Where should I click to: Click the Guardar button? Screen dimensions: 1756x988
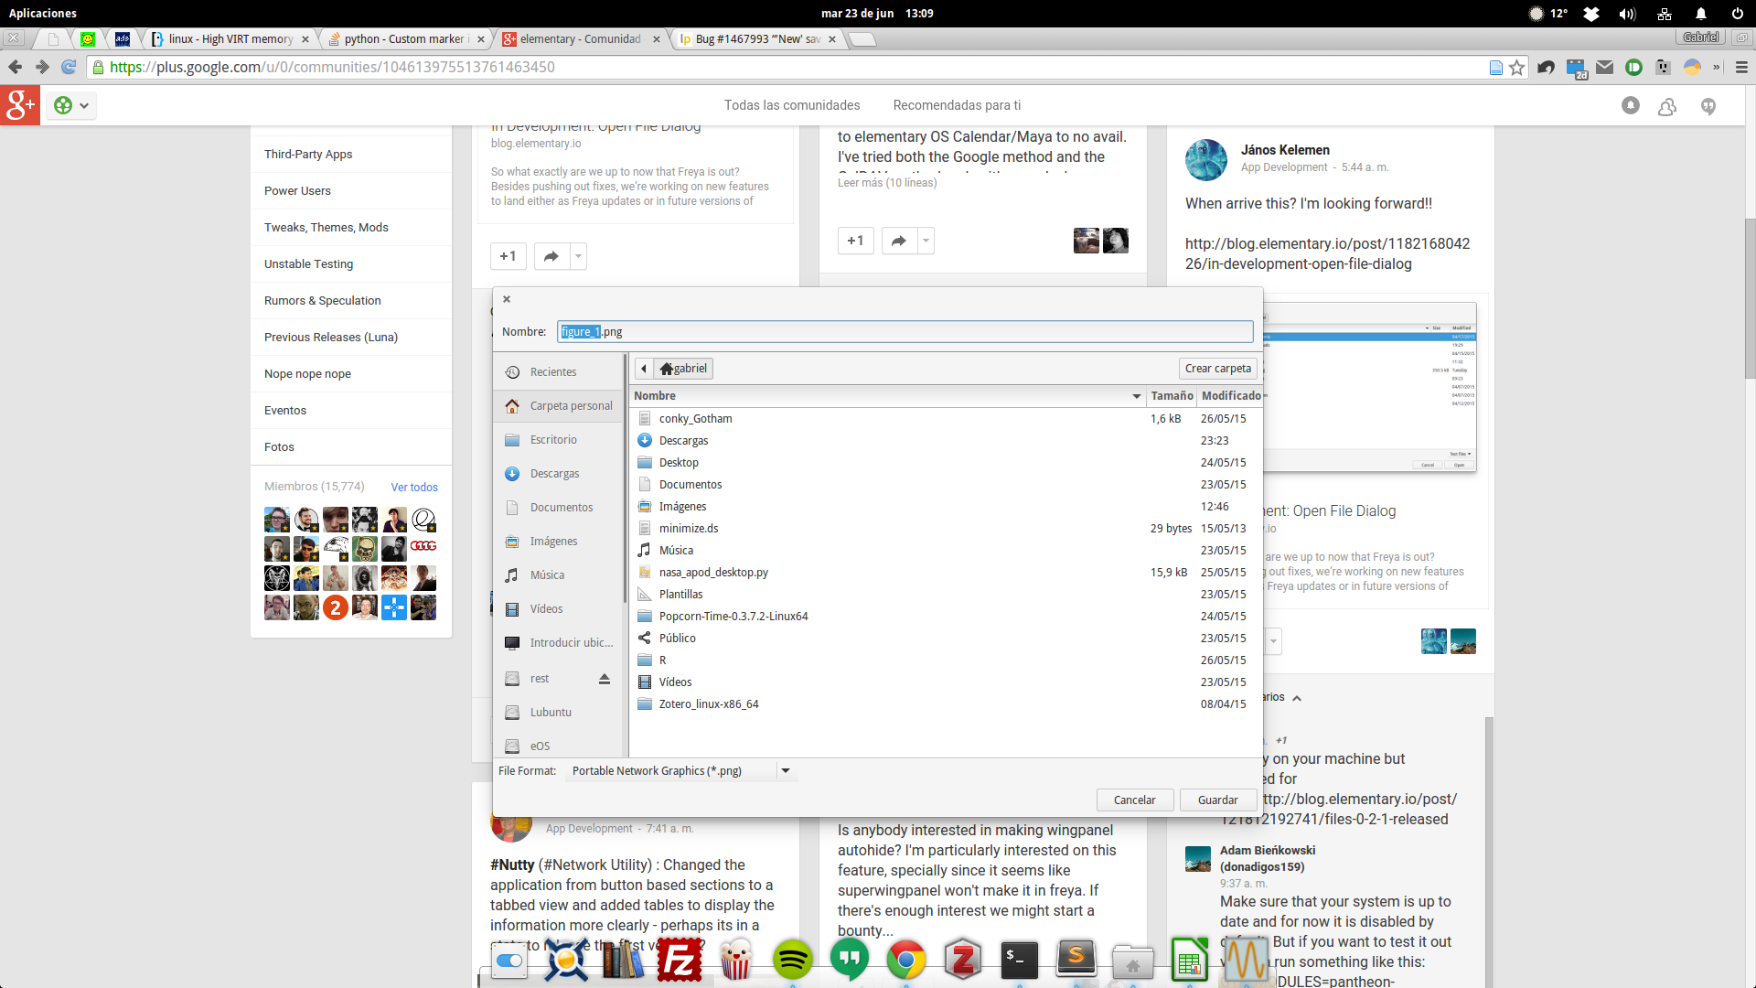tap(1217, 800)
